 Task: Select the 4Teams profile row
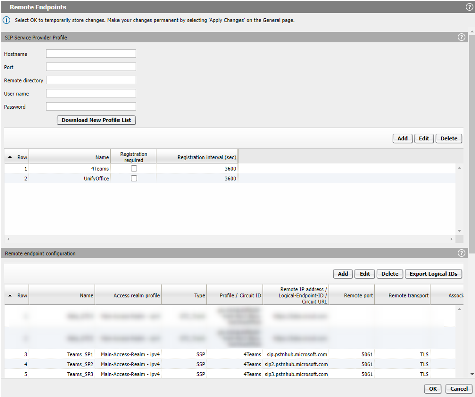229,168
